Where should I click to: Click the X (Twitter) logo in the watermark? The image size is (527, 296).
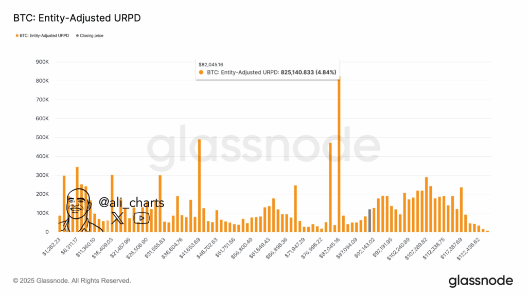click(x=117, y=218)
